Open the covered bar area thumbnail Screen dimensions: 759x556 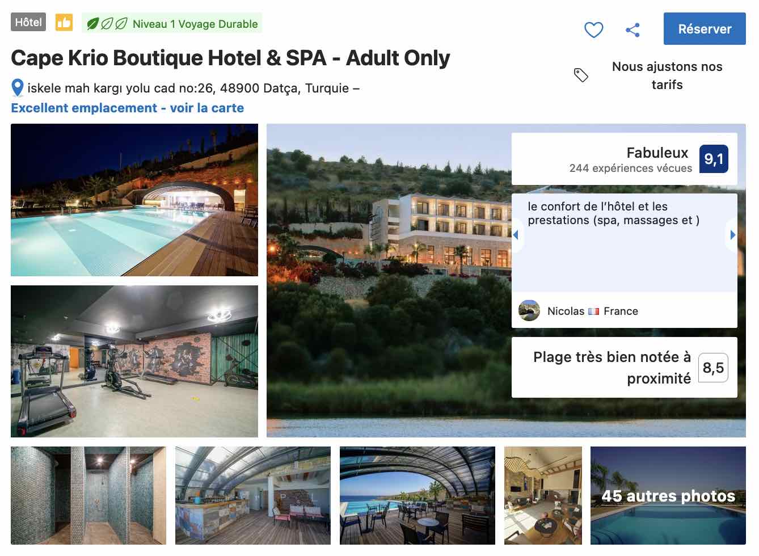(x=252, y=495)
